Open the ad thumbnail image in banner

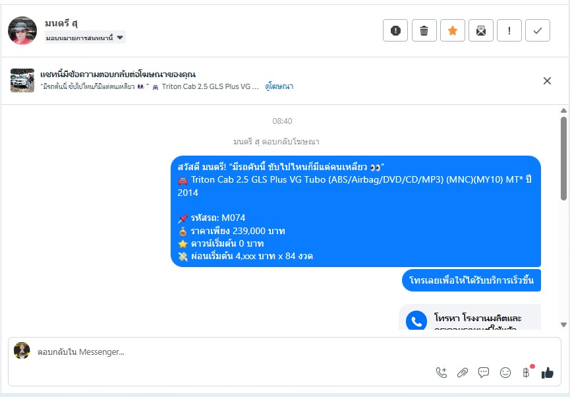(x=22, y=80)
